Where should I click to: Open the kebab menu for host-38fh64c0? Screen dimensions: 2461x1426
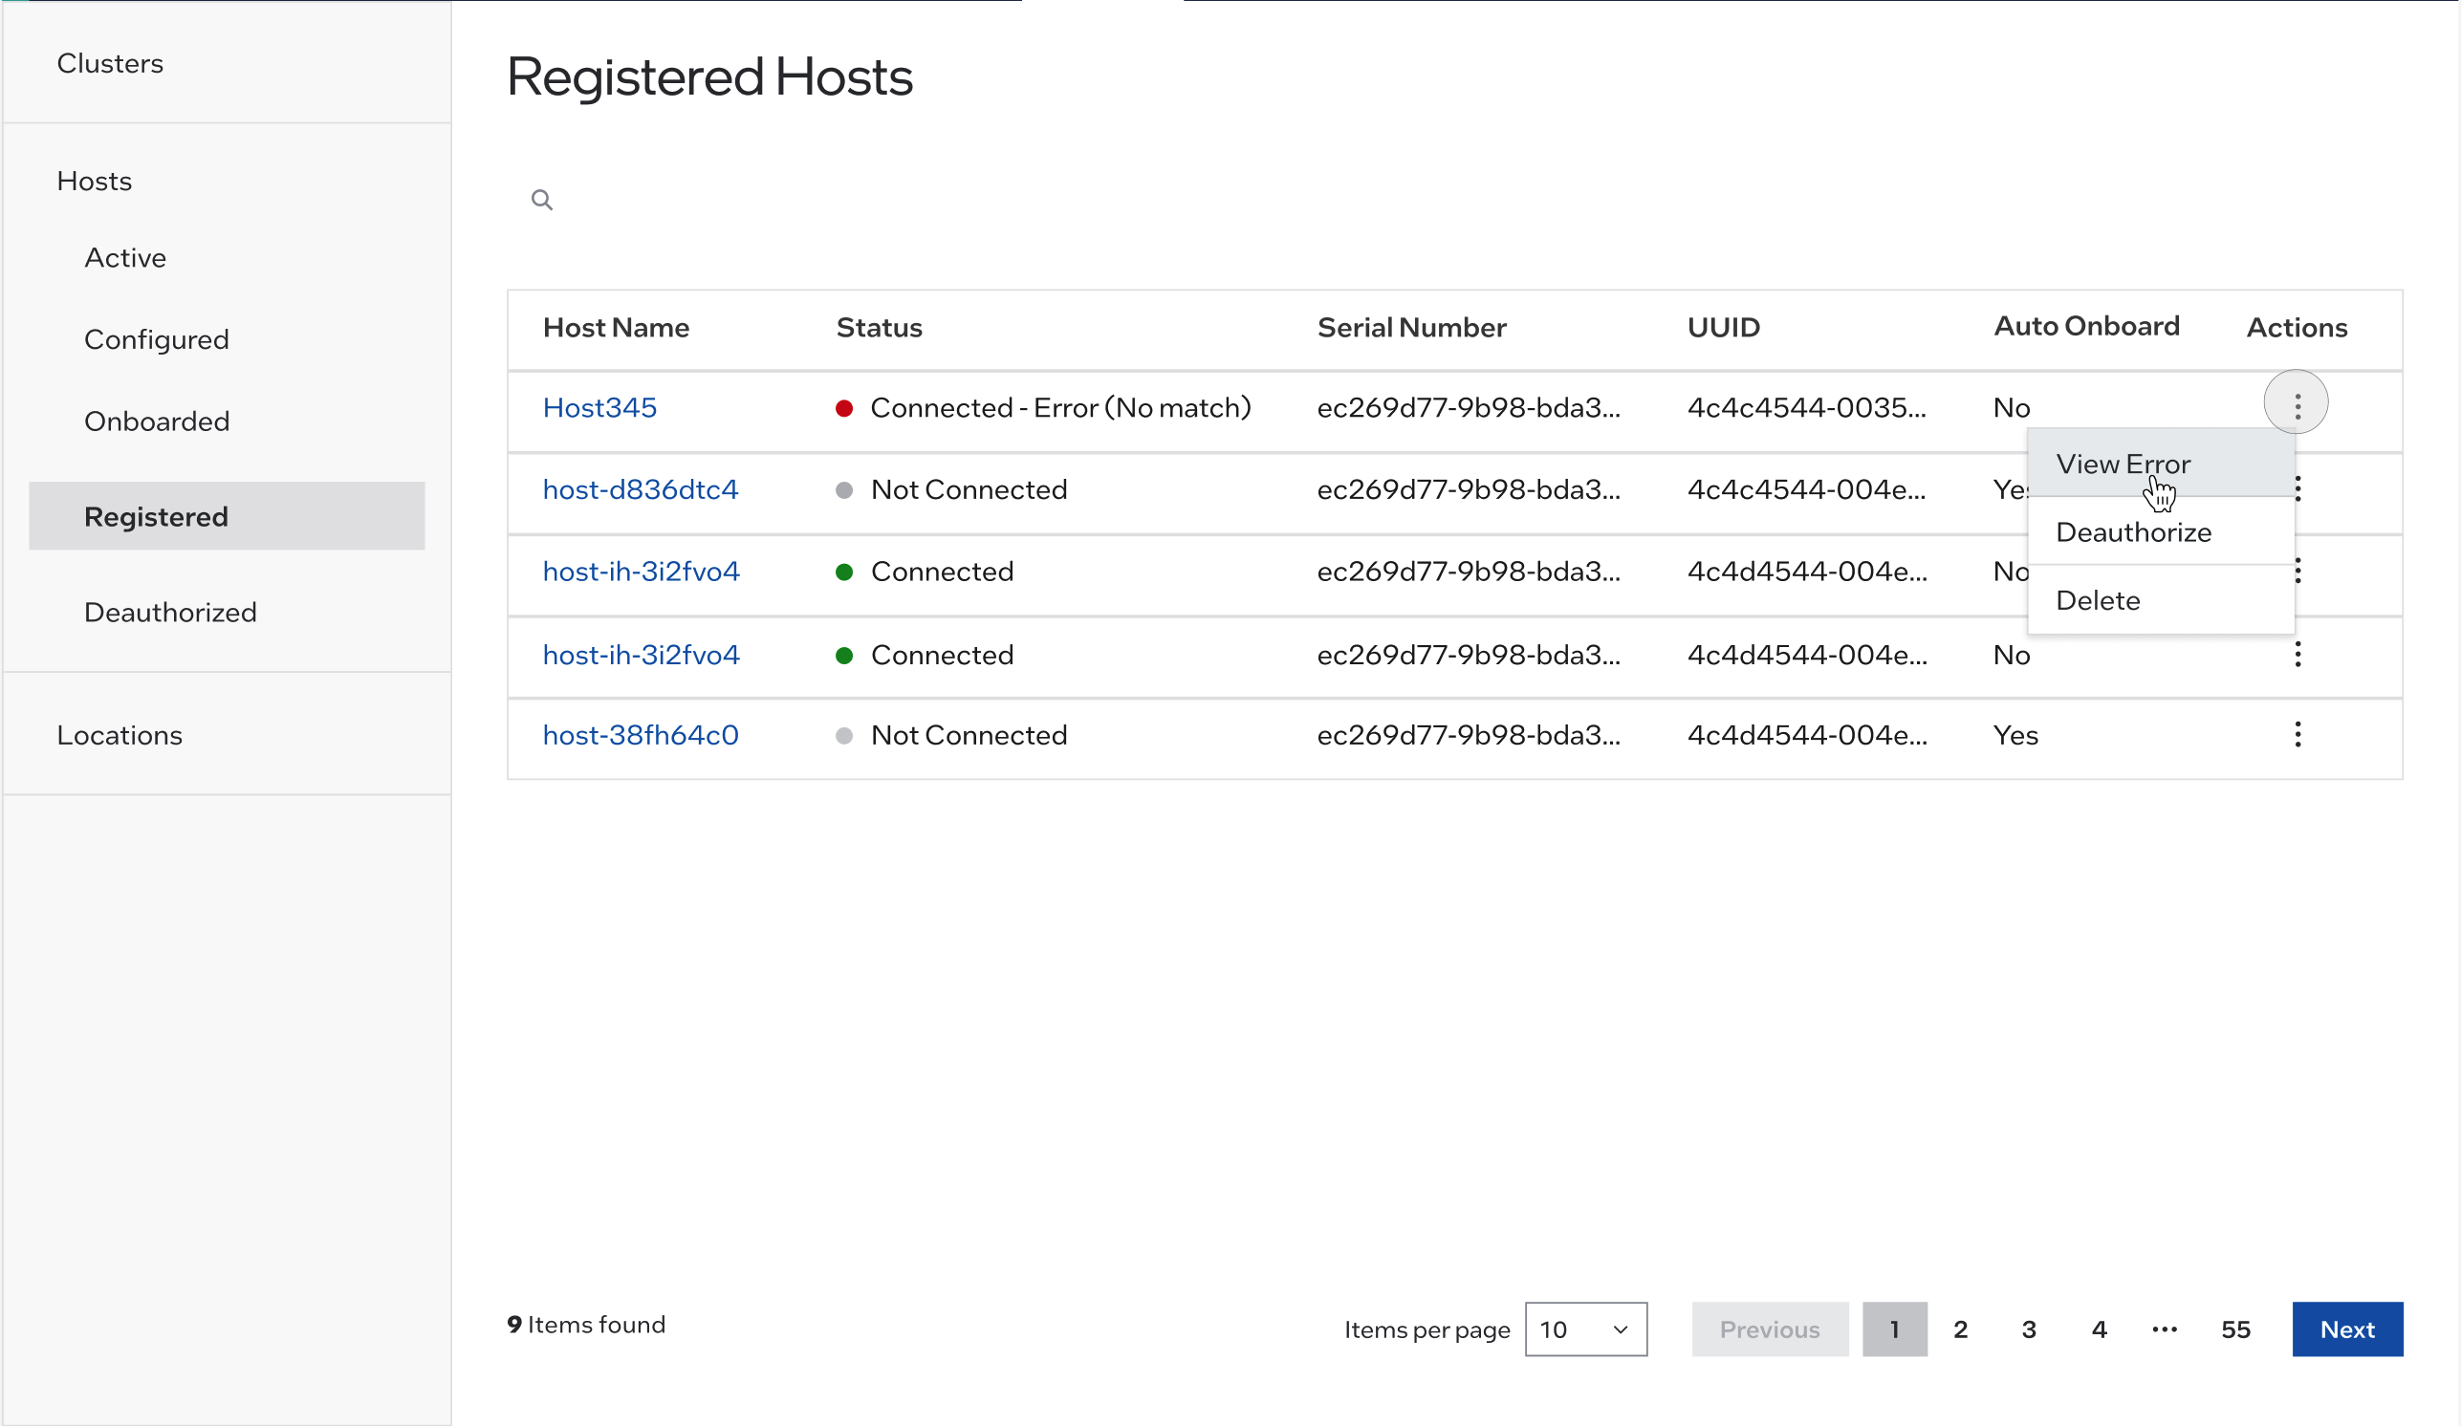(2297, 734)
